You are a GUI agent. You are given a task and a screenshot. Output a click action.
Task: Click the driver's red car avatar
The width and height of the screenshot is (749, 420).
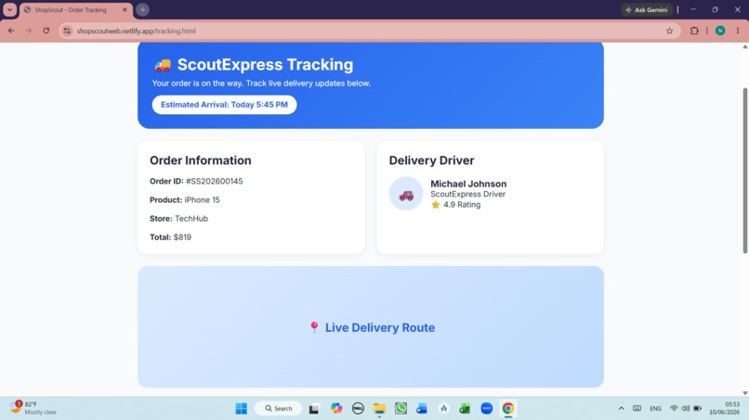405,194
